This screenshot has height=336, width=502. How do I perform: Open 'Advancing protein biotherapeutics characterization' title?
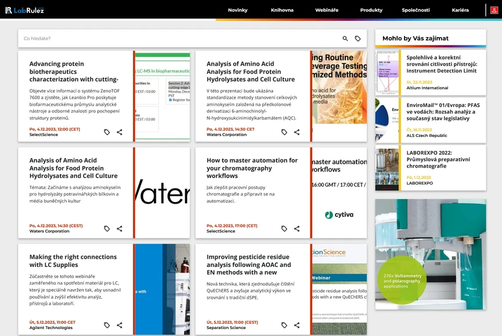click(74, 72)
